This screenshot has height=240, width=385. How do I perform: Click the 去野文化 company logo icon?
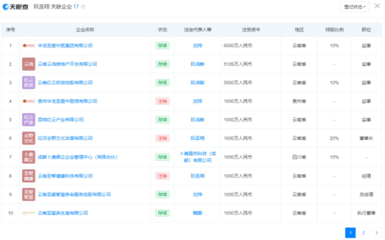pyautogui.click(x=29, y=138)
